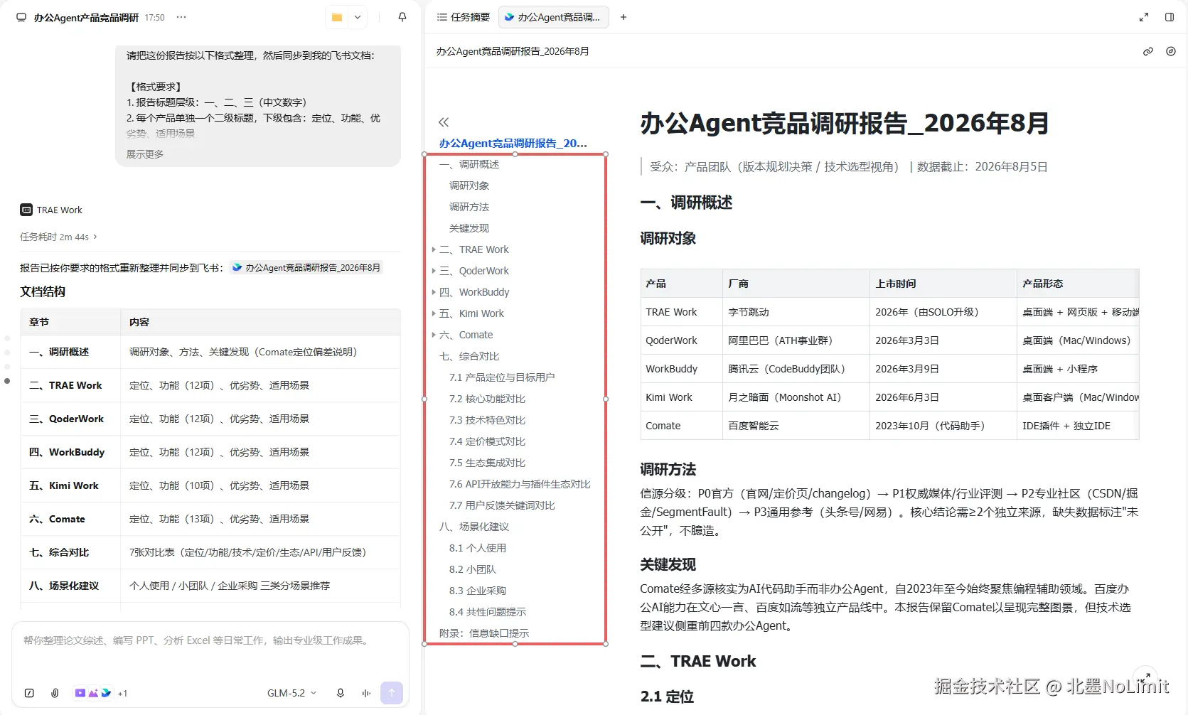Add a new tab with plus button
The width and height of the screenshot is (1188, 715).
pos(624,17)
